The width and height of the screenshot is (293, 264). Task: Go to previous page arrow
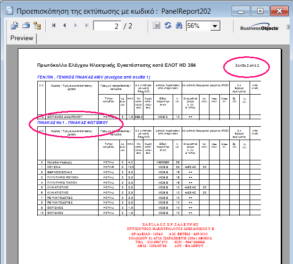click(x=65, y=26)
